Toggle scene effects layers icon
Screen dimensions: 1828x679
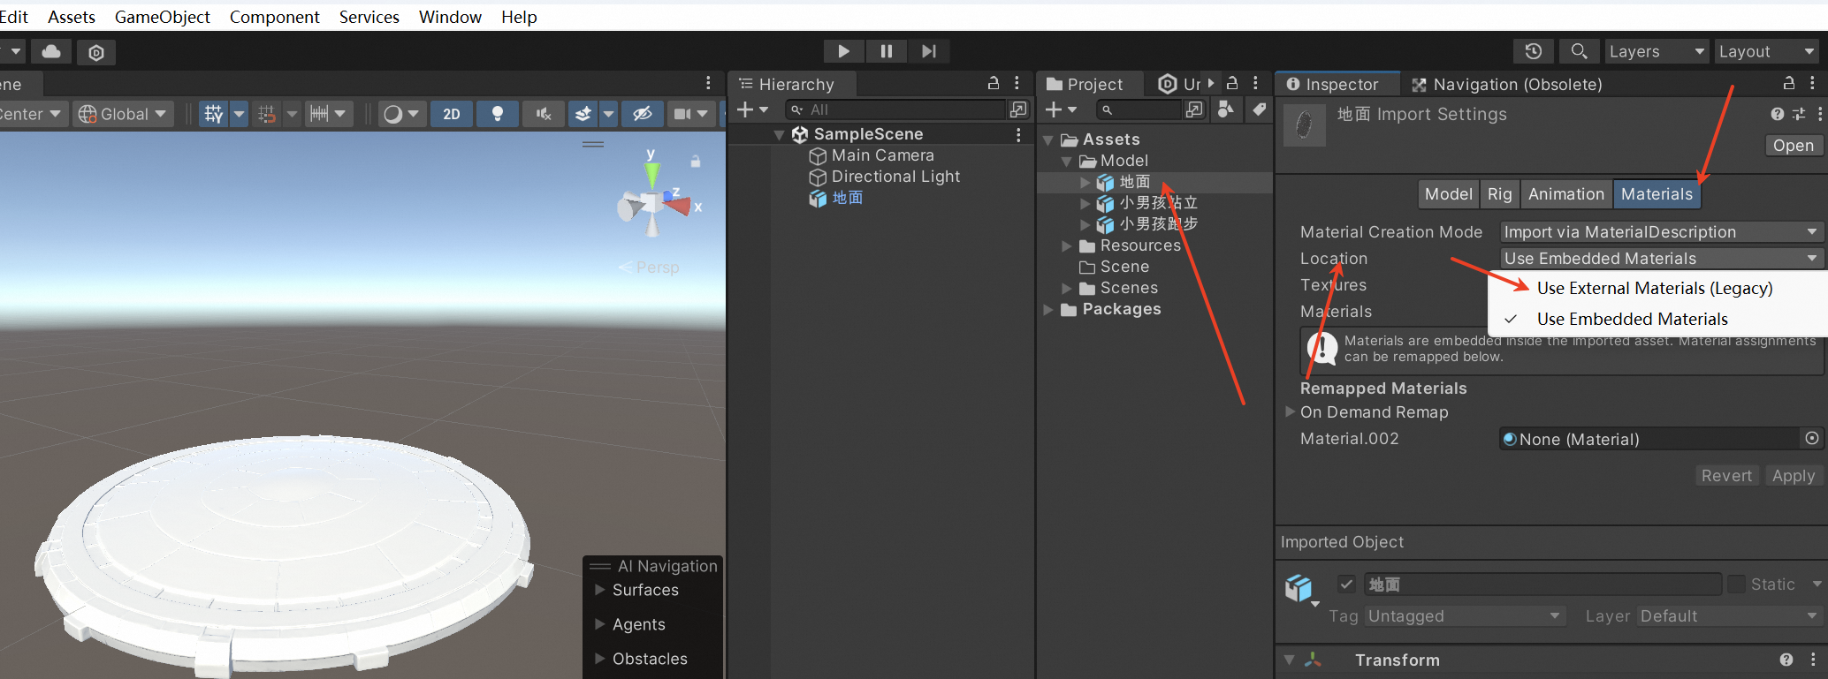[583, 114]
